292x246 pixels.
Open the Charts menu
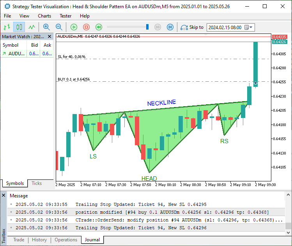44,16
